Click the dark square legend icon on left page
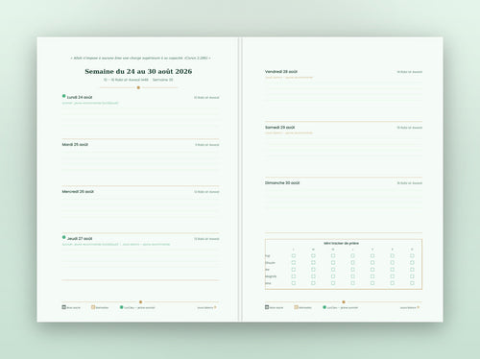This screenshot has width=480, height=359. coord(63,307)
